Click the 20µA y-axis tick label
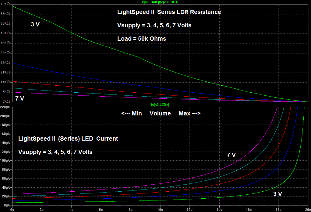Image resolution: width=311 pixels, height=212 pixels. coord(6,196)
